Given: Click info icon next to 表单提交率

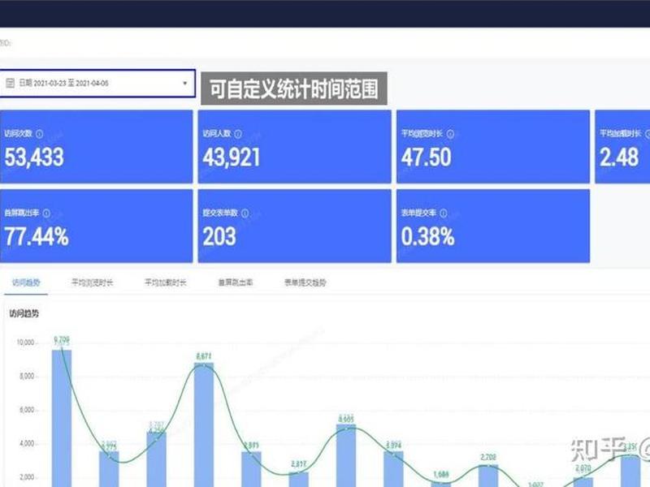Looking at the screenshot, I should 443,213.
